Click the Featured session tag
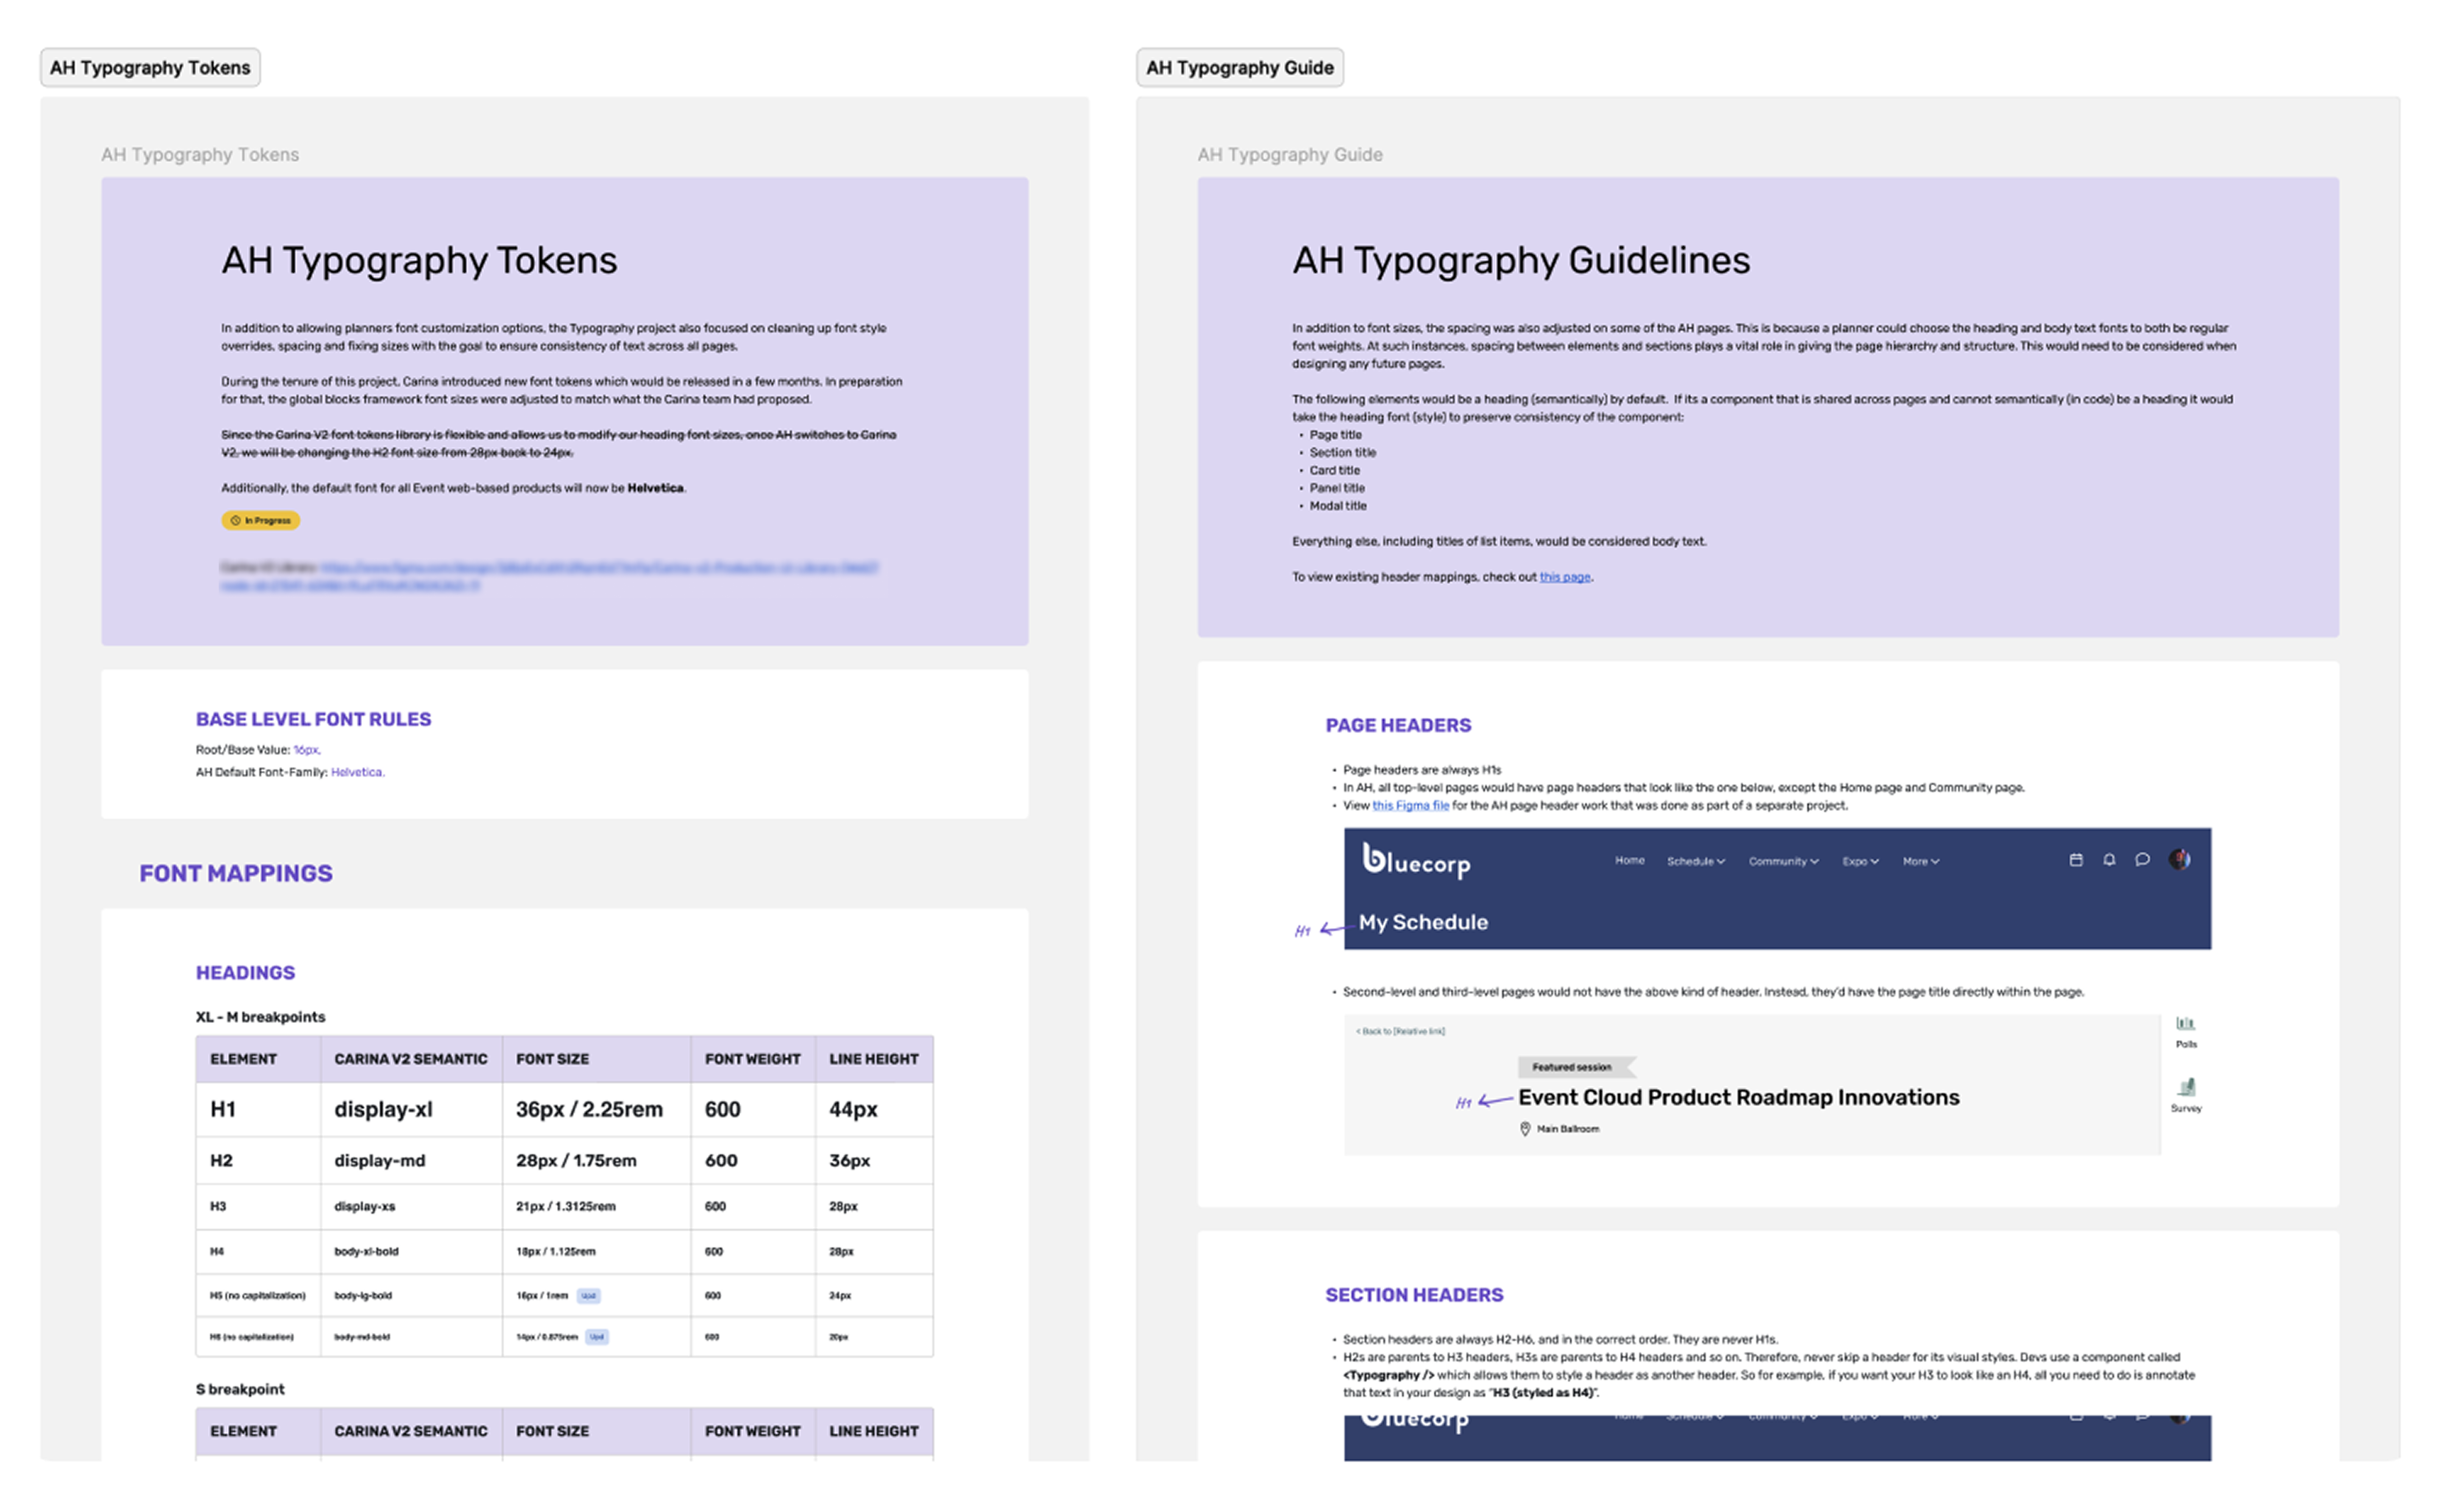 [1572, 1067]
